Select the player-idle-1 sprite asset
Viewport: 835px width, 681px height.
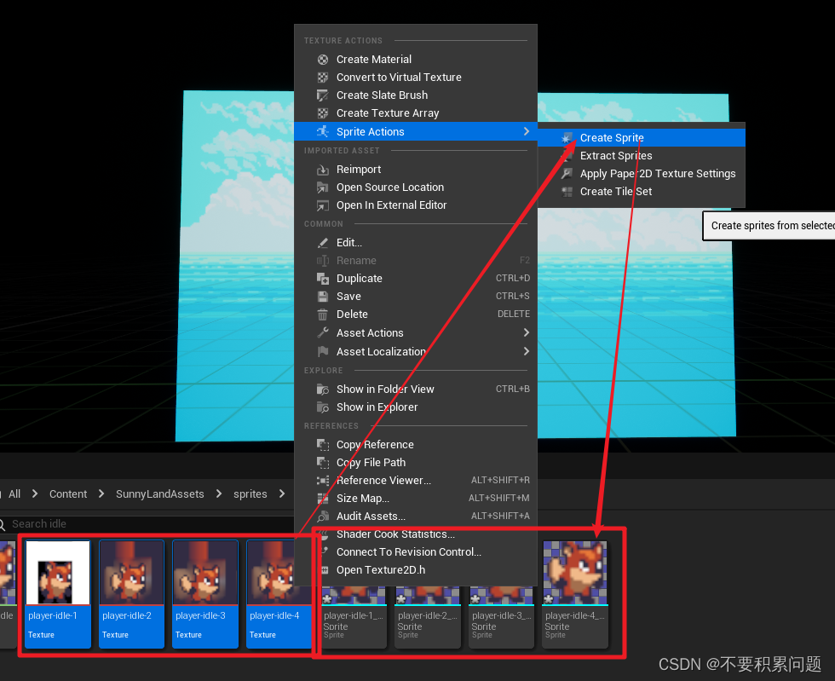coord(354,617)
